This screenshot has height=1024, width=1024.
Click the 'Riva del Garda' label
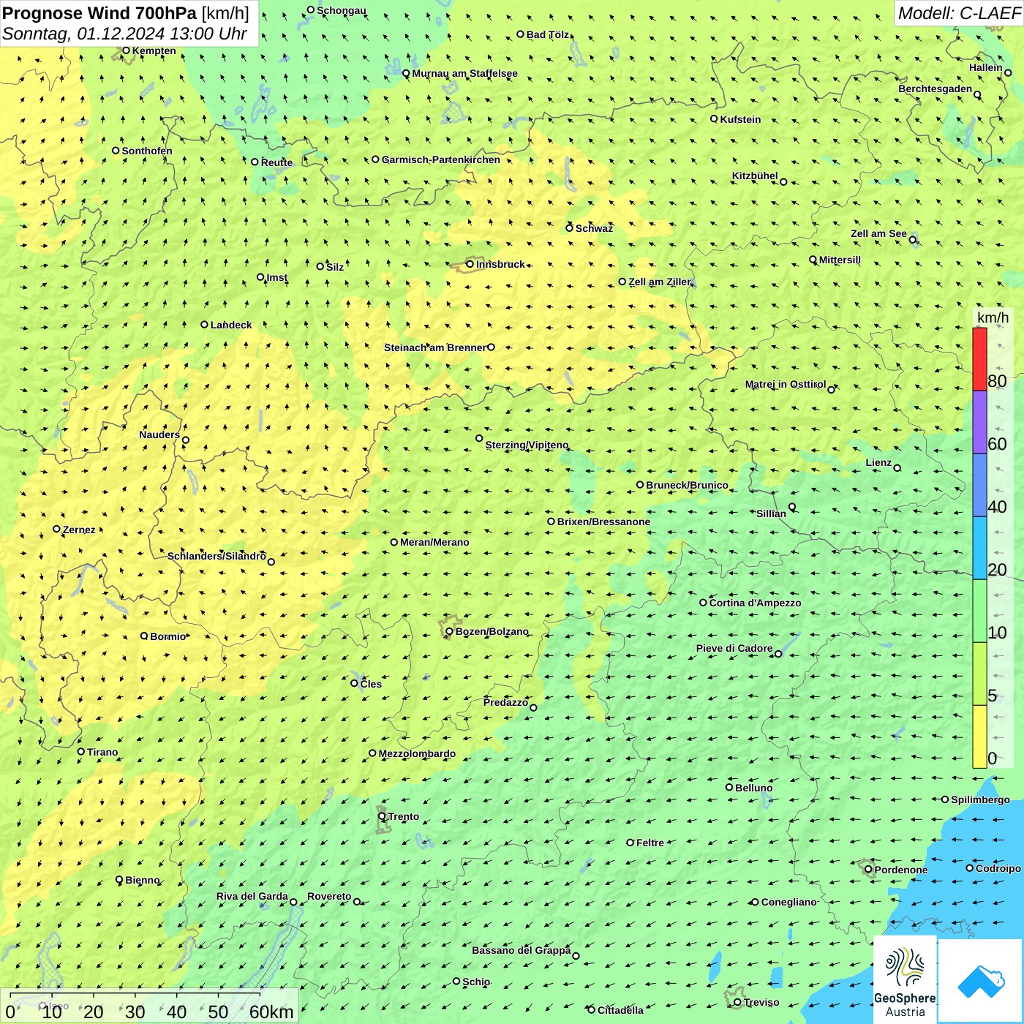[252, 896]
